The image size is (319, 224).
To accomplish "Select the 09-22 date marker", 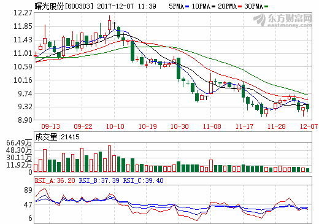I will [83, 126].
